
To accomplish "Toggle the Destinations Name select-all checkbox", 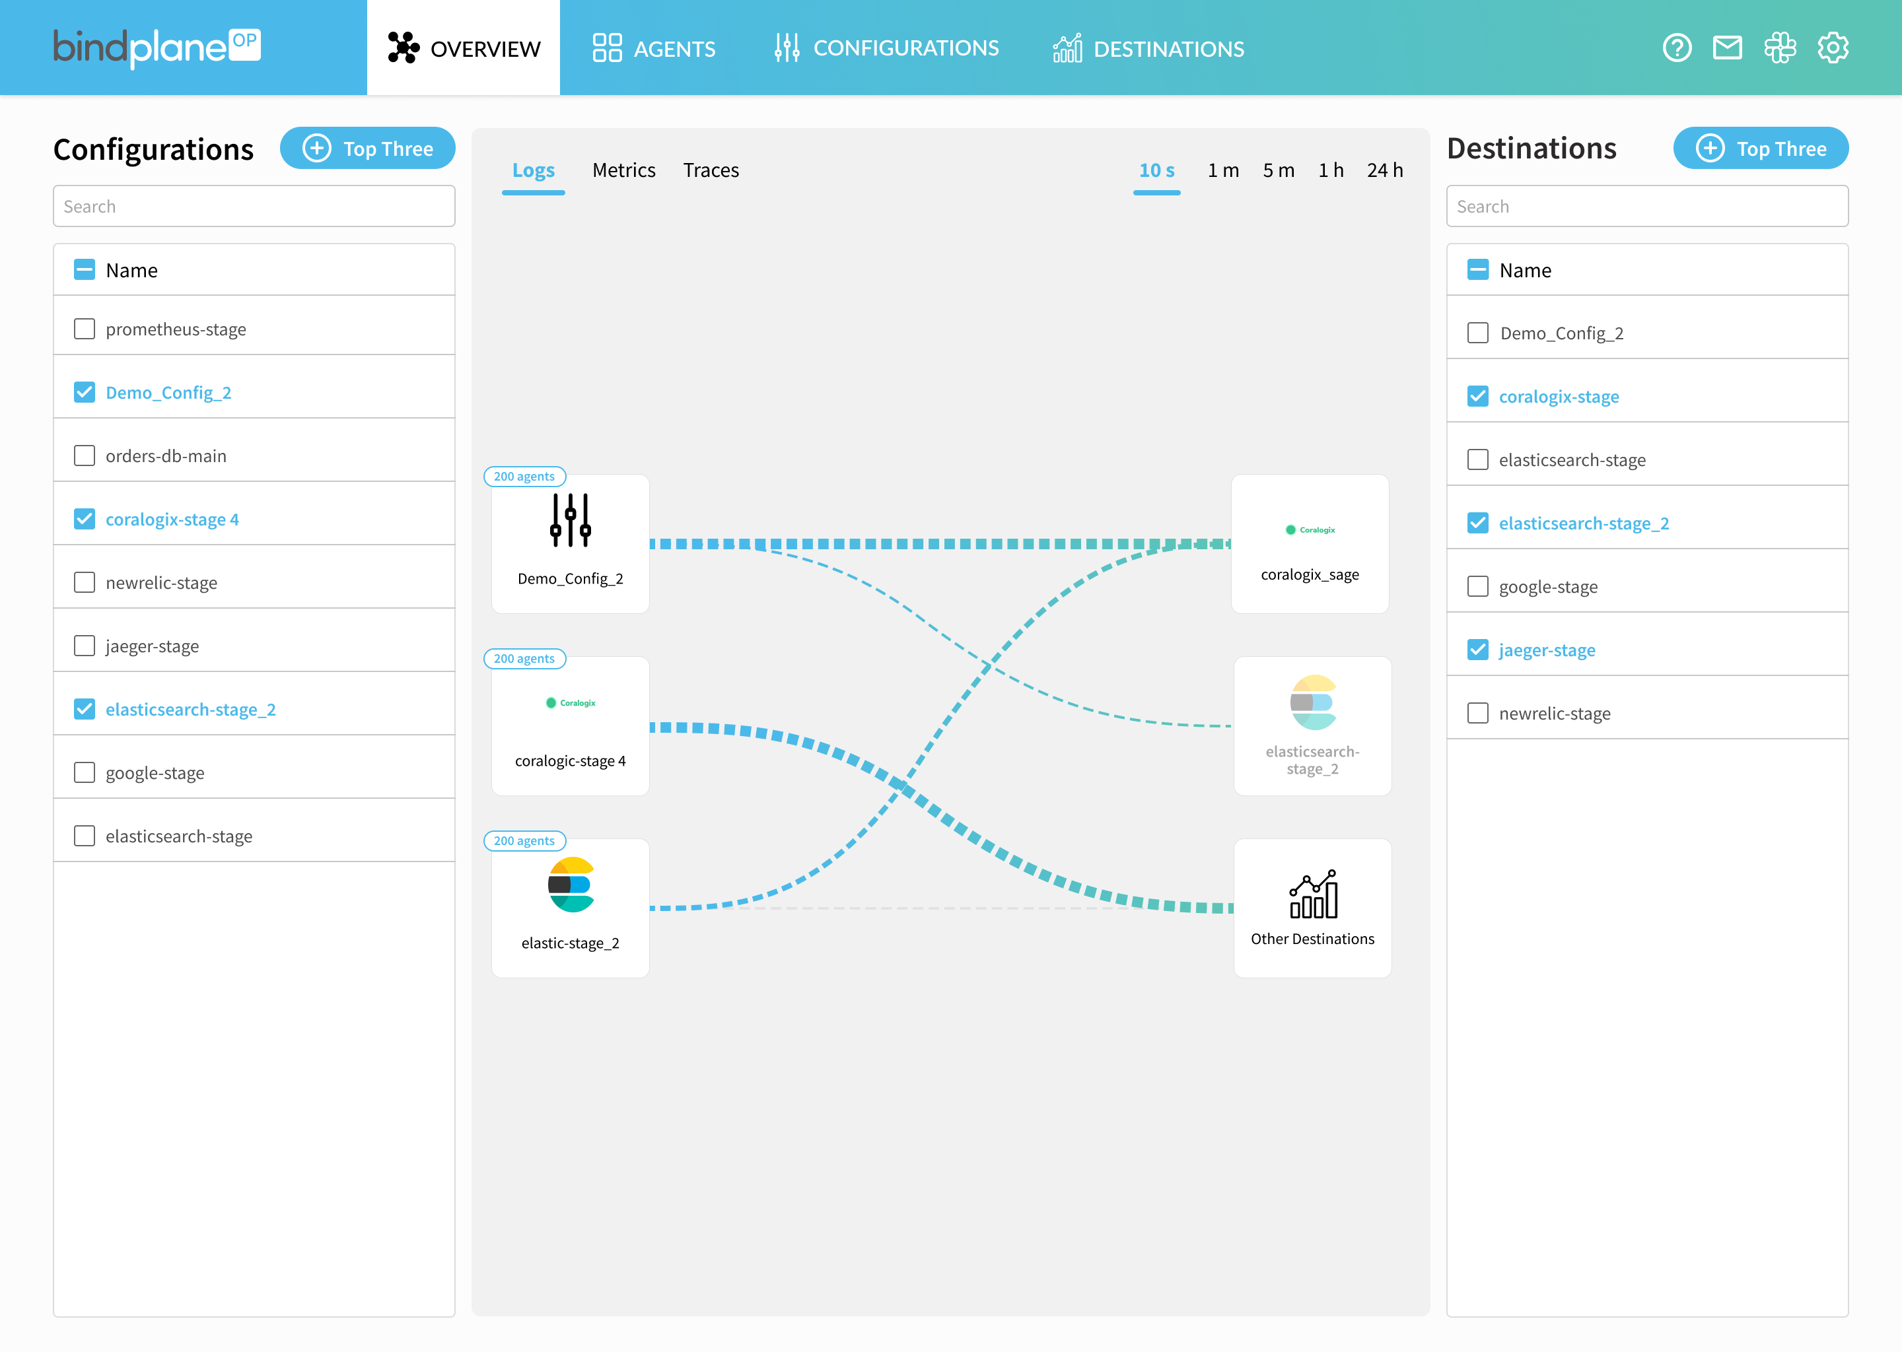I will pyautogui.click(x=1477, y=270).
